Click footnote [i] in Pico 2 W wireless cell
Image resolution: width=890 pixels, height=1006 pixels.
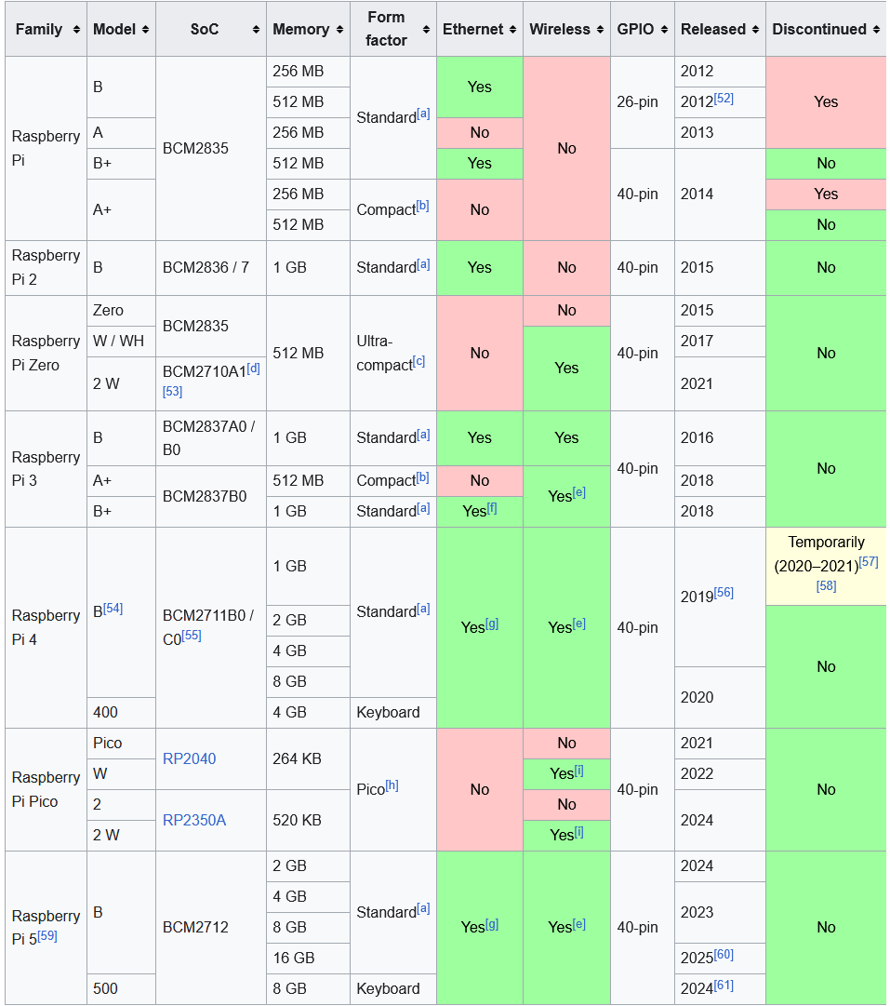(x=579, y=831)
